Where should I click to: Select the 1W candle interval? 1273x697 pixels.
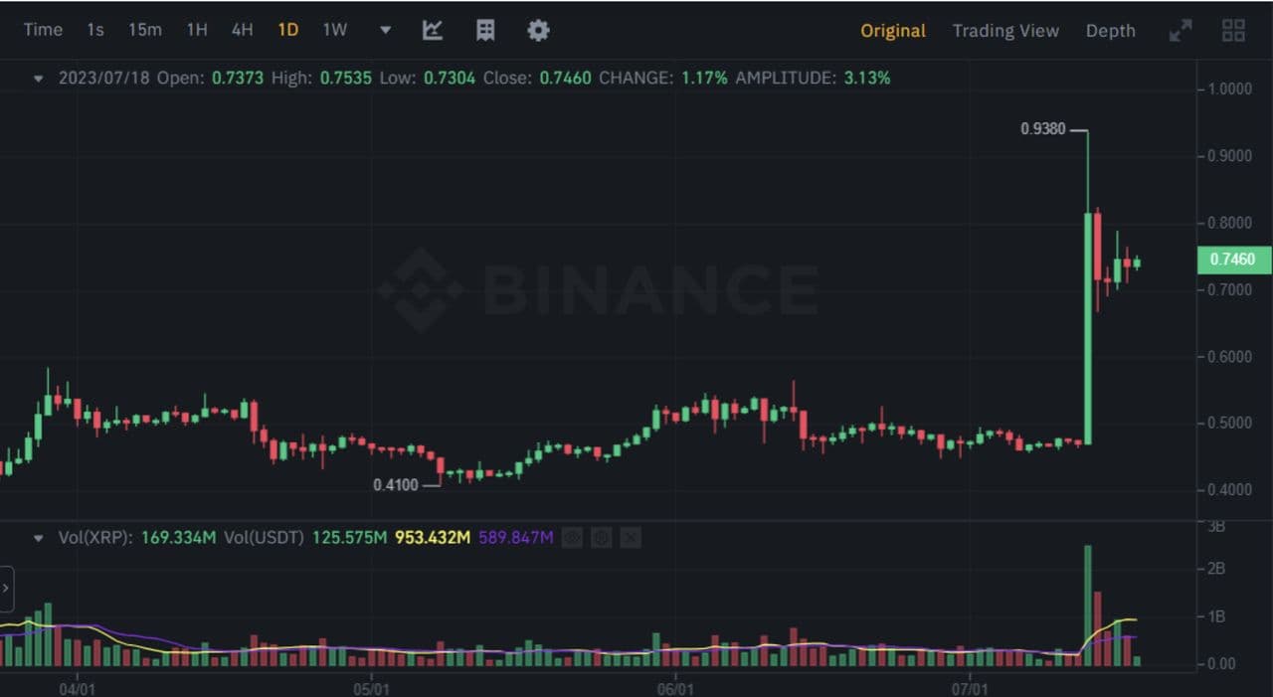335,30
